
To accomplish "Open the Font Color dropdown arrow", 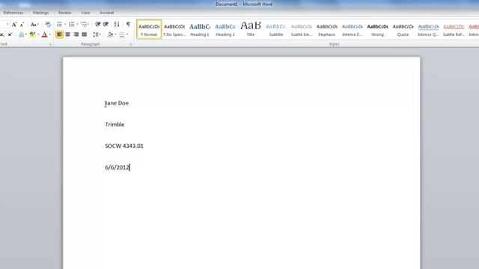I will pyautogui.click(x=50, y=34).
